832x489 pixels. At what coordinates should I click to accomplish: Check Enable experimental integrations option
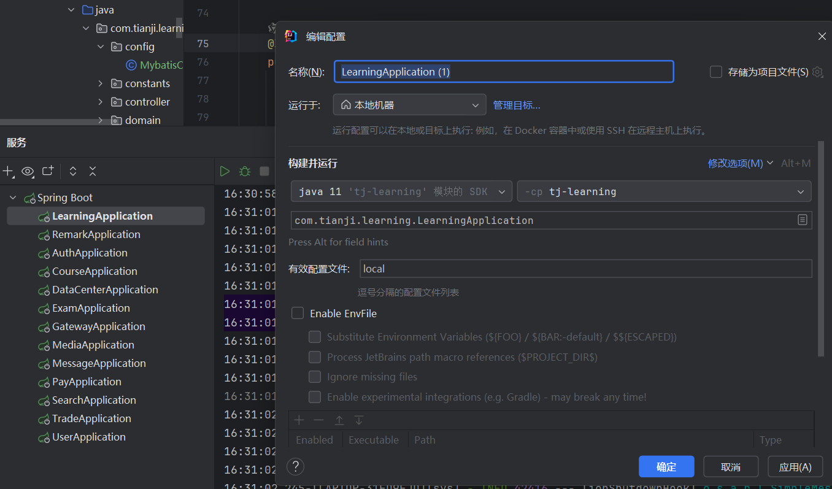click(x=315, y=397)
